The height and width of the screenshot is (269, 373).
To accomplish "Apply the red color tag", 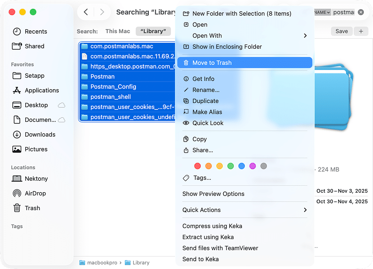I will pos(198,166).
